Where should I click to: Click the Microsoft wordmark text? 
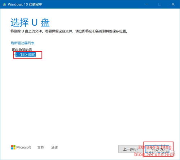[x=23, y=147]
